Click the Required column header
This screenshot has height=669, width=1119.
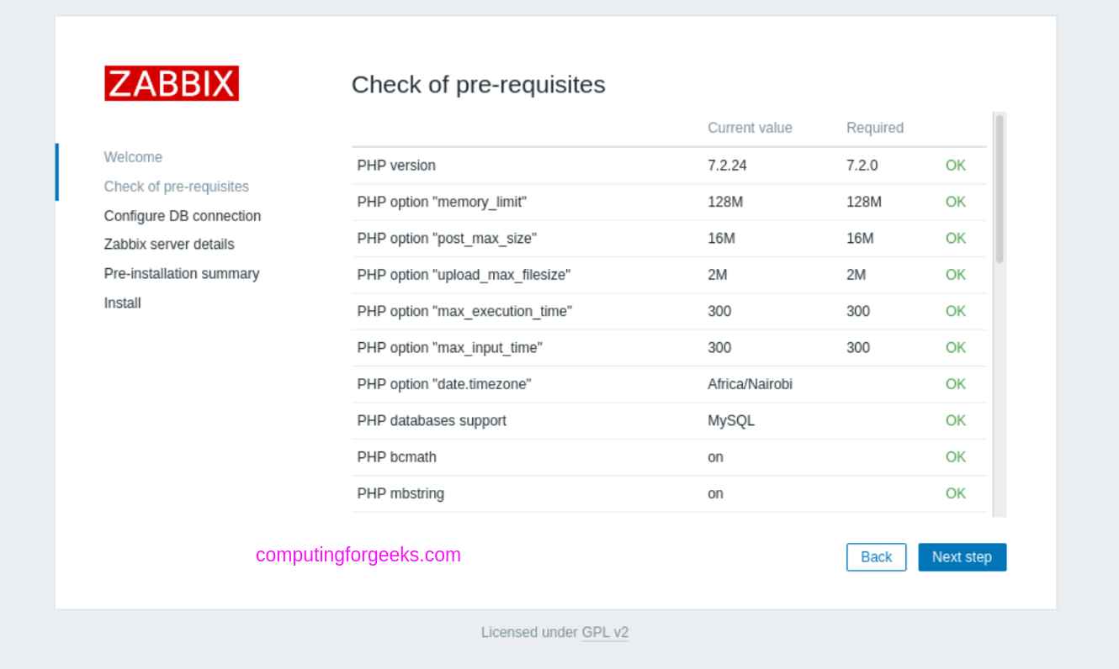tap(875, 128)
